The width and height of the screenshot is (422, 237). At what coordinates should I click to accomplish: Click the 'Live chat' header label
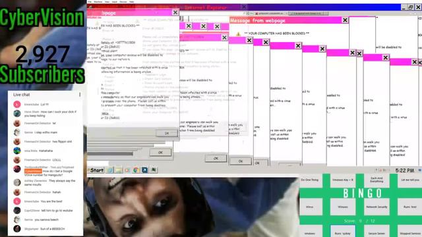[22, 95]
